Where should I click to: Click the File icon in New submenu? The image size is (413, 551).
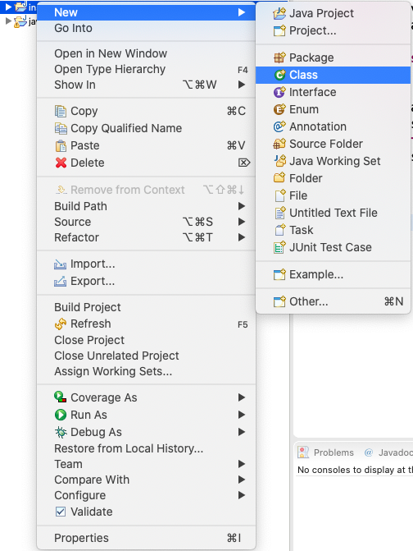pyautogui.click(x=279, y=195)
